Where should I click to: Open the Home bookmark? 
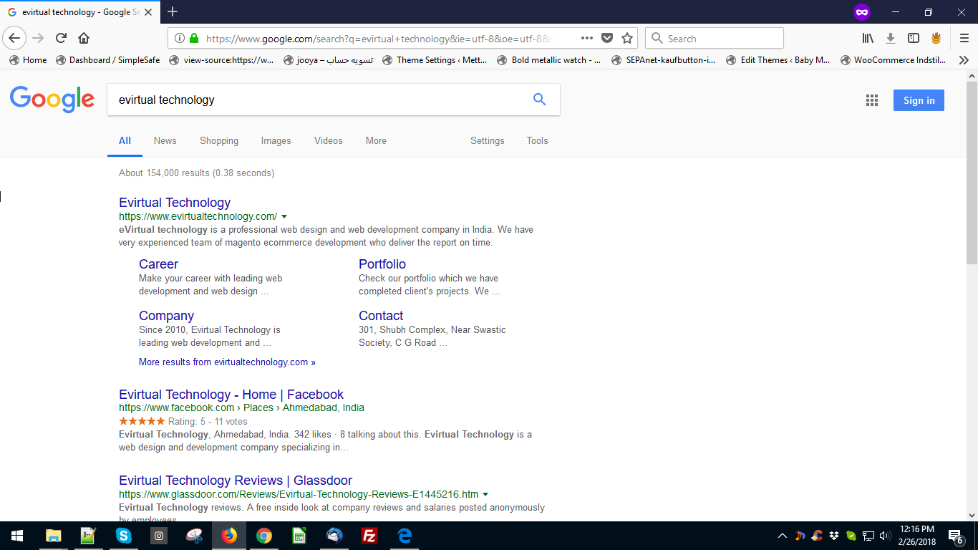(x=28, y=60)
